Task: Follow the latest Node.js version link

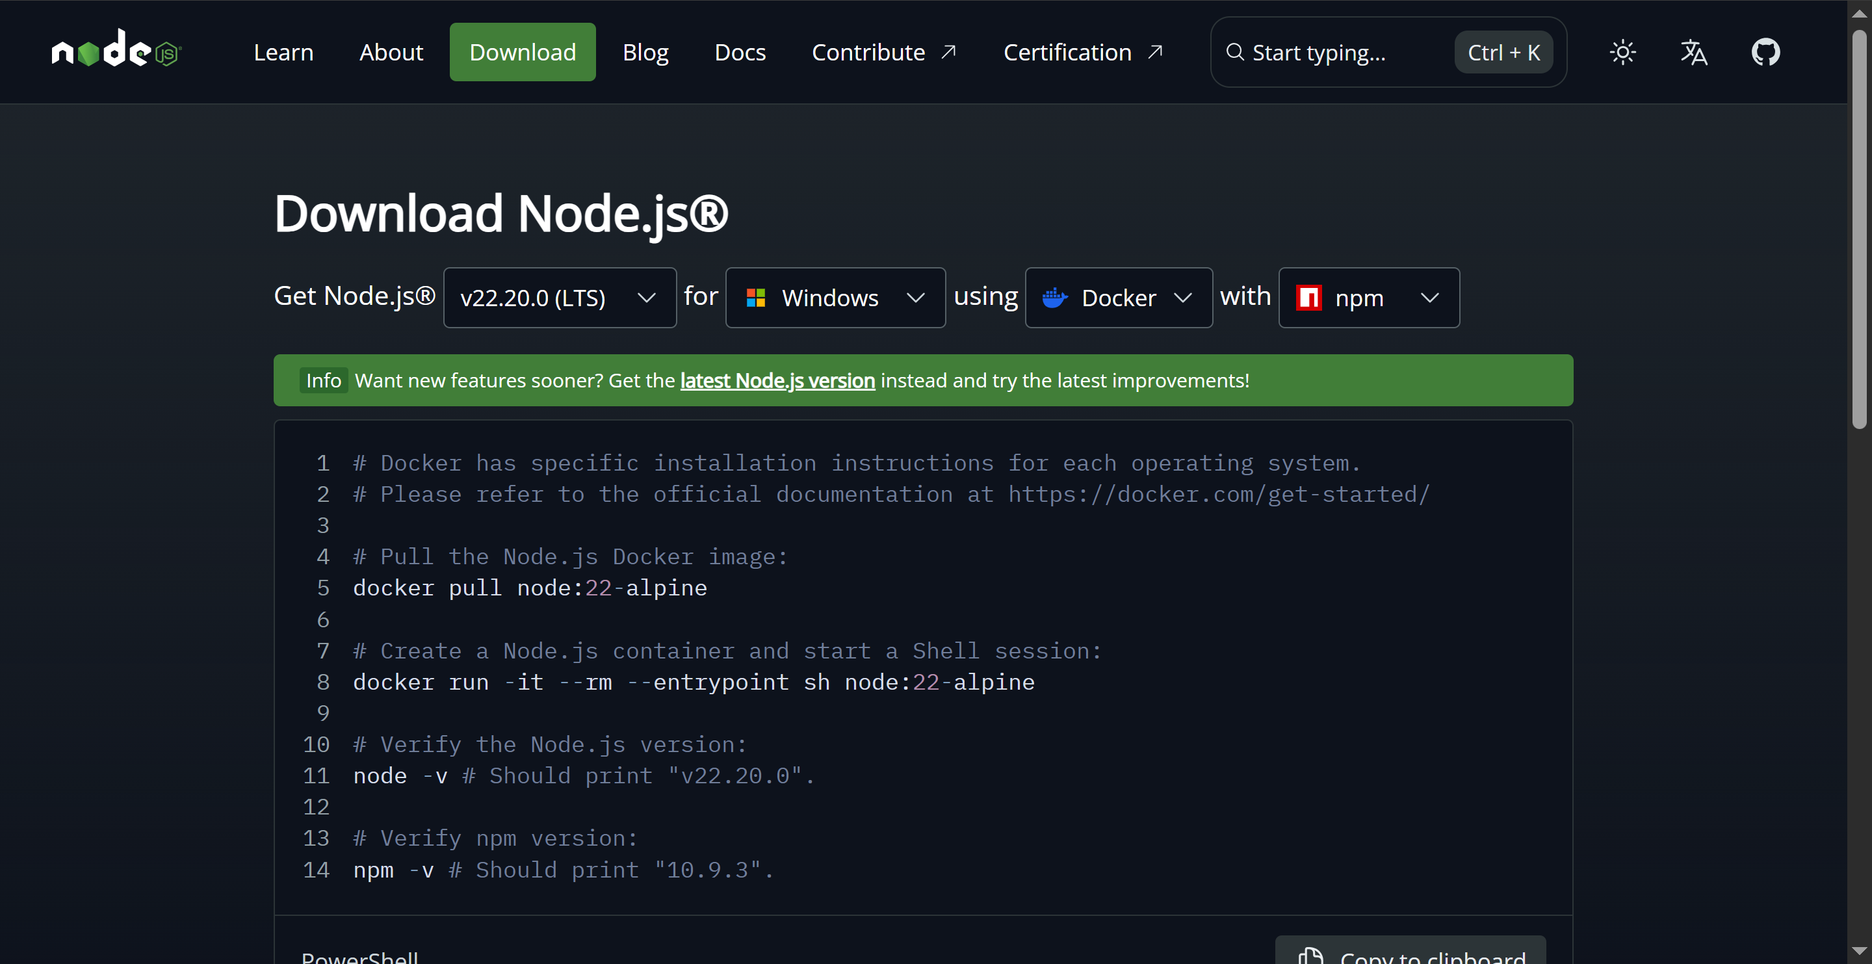Action: 777,380
